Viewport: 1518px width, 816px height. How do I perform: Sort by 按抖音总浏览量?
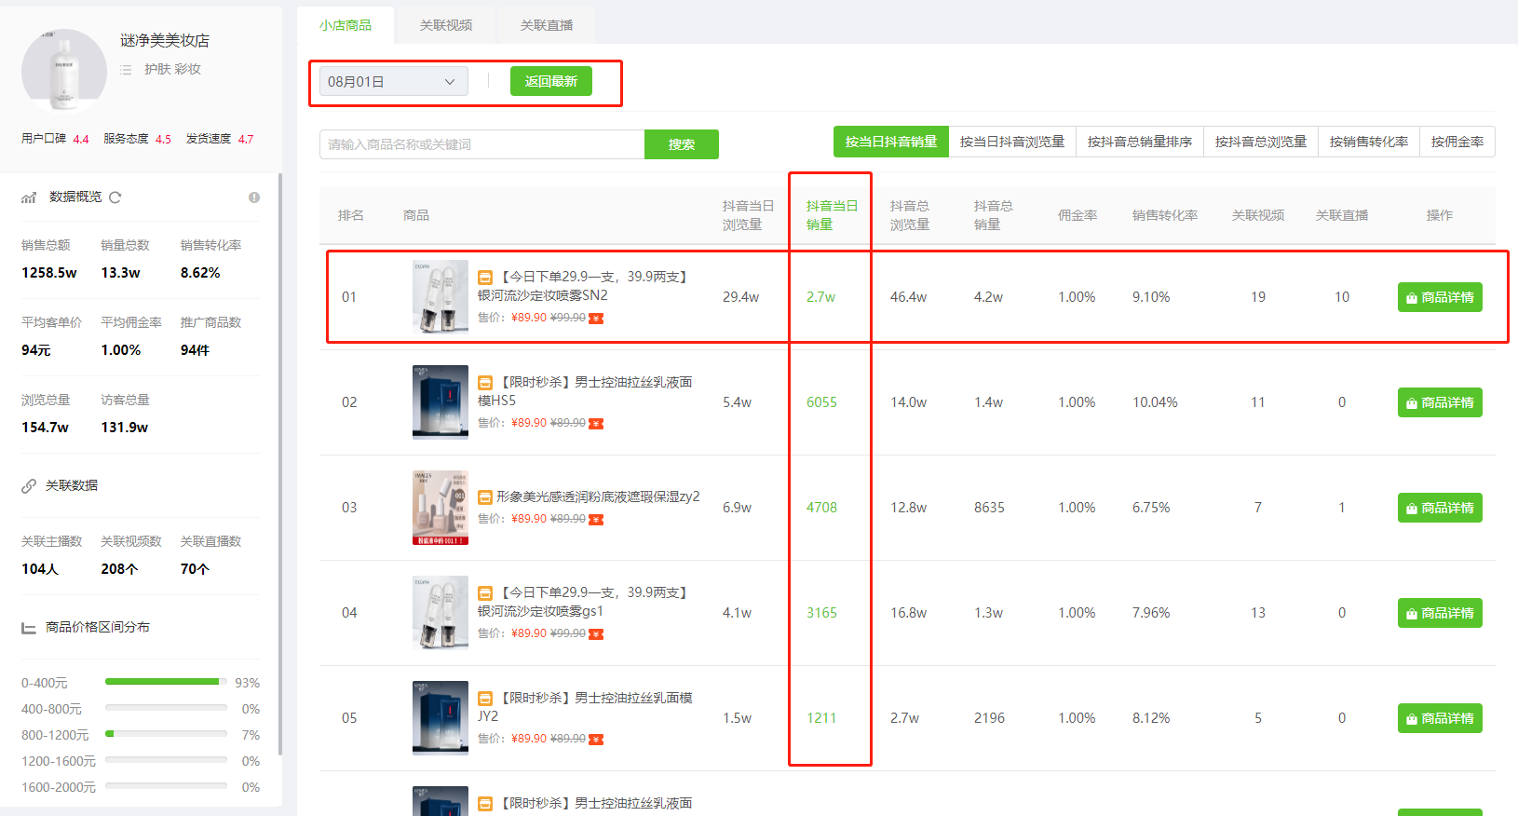[x=1261, y=142]
